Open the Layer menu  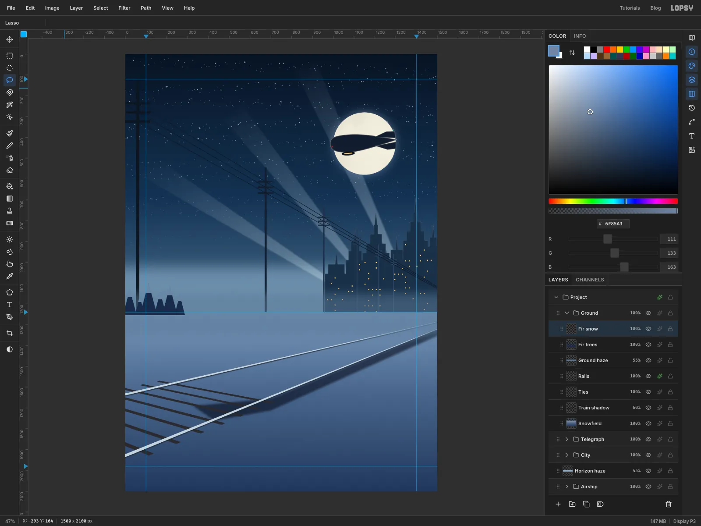pyautogui.click(x=76, y=8)
